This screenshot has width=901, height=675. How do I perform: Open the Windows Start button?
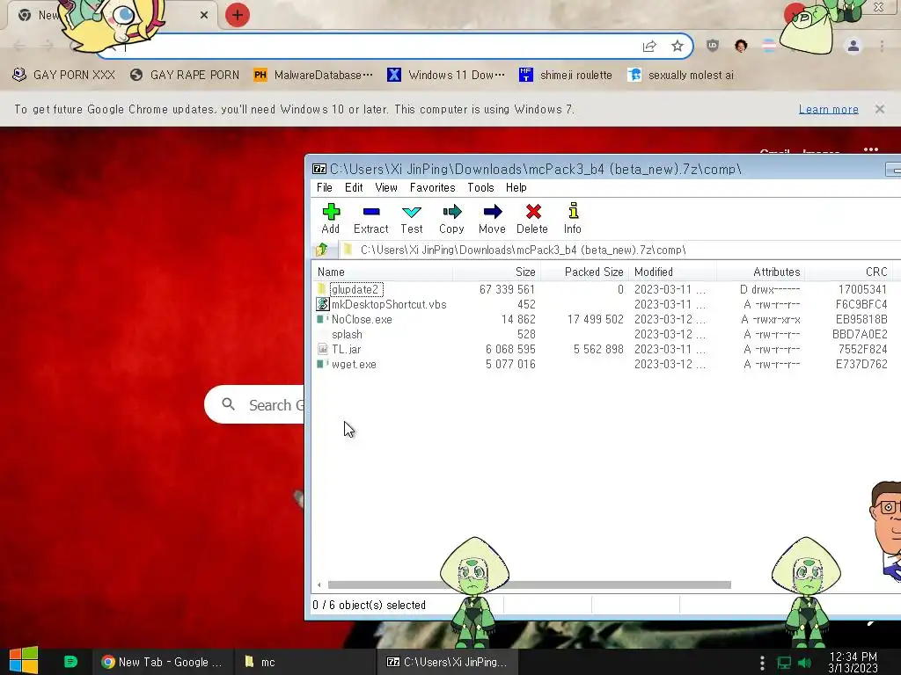[x=24, y=661]
